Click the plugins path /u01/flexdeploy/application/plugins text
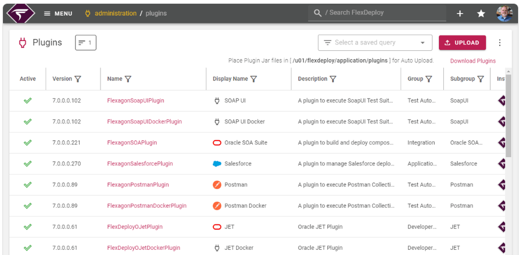This screenshot has height=255, width=521. click(340, 61)
